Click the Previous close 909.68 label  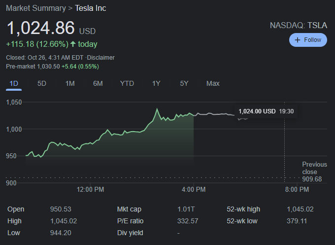pos(314,172)
